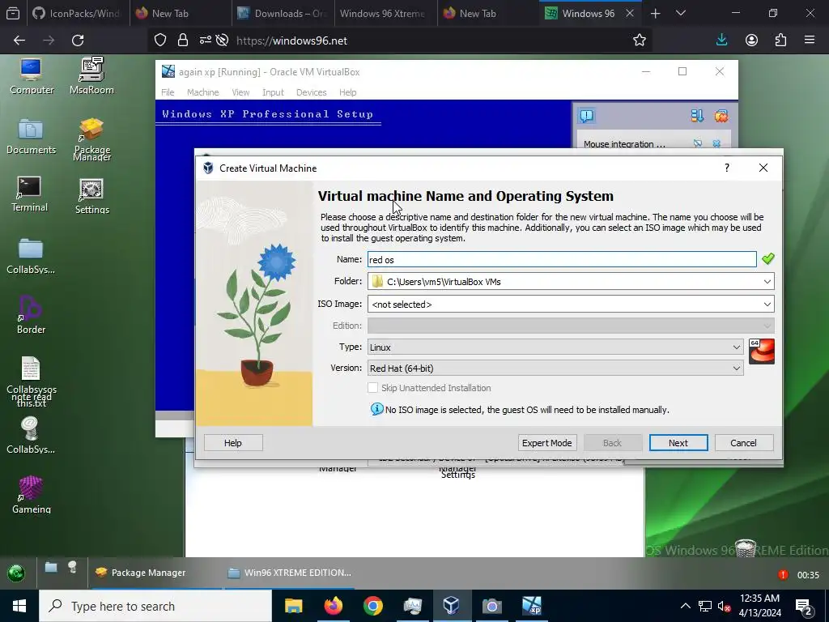This screenshot has height=622, width=829.
Task: Open Firefox extensions puzzle icon
Action: [780, 40]
